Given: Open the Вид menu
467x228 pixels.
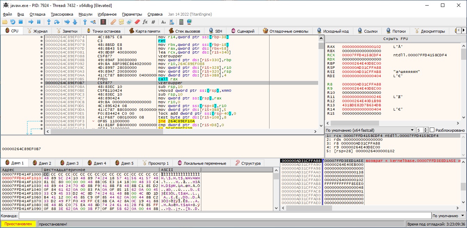Looking at the screenshot, I should click(x=21, y=14).
